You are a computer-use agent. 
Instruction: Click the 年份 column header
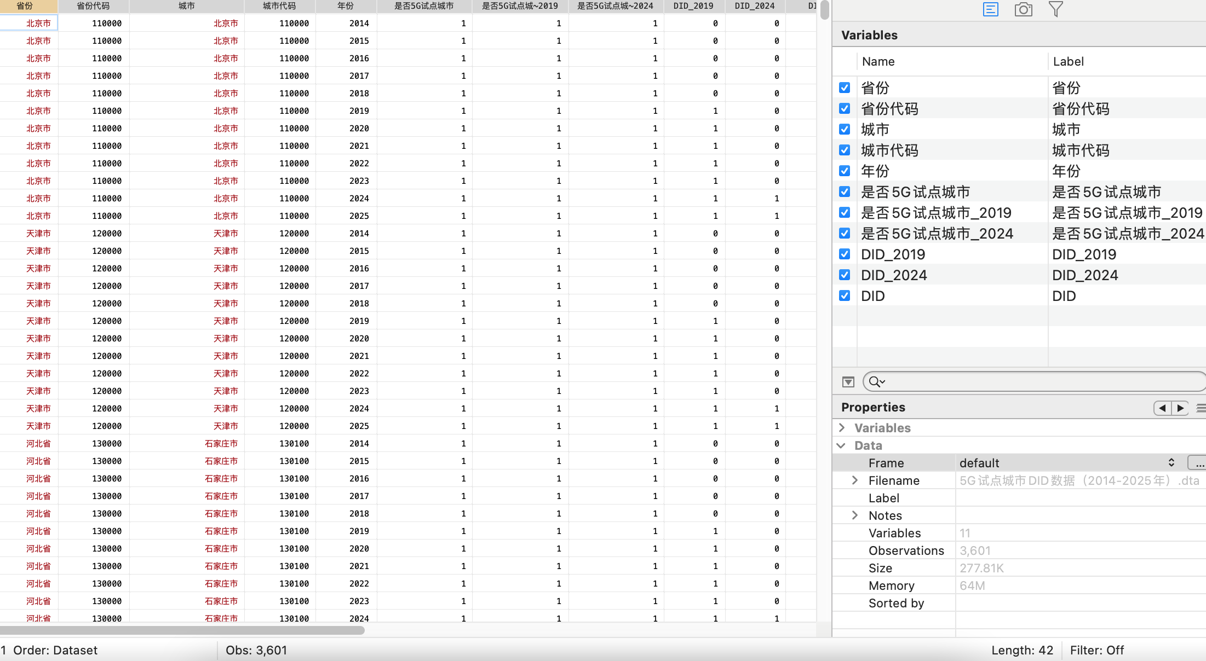(x=346, y=6)
